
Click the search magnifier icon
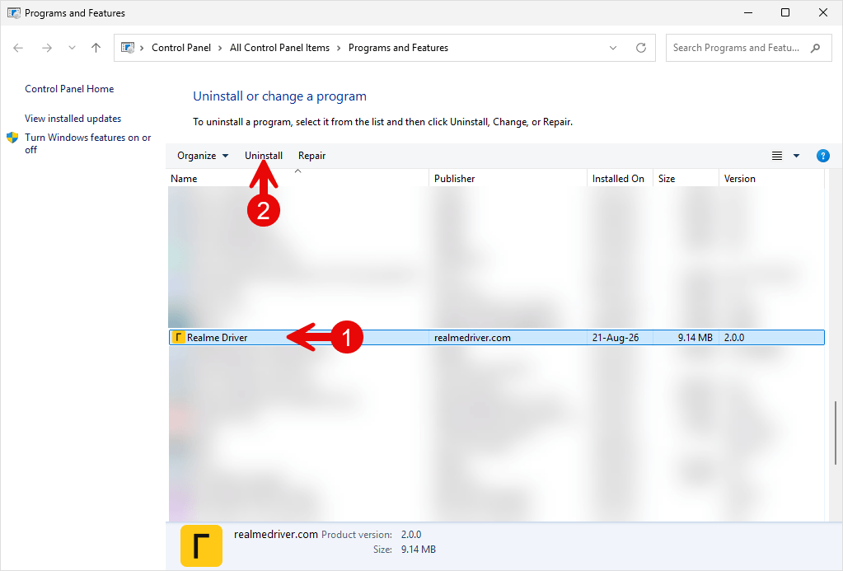coord(816,48)
